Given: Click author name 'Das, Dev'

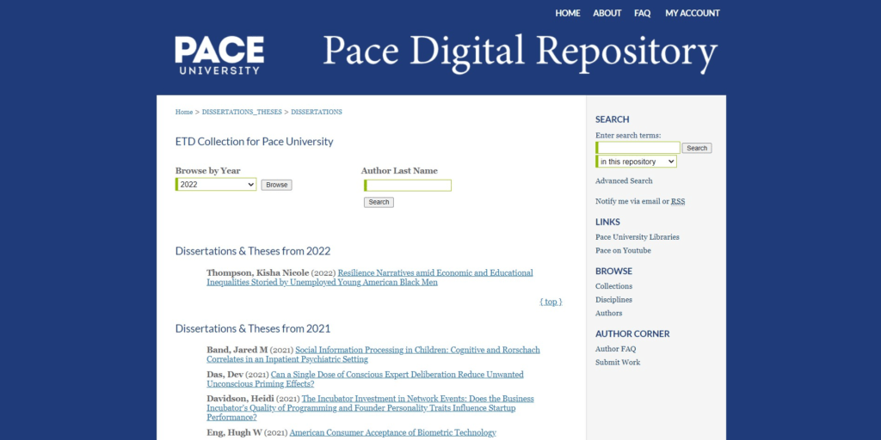Looking at the screenshot, I should (x=225, y=375).
